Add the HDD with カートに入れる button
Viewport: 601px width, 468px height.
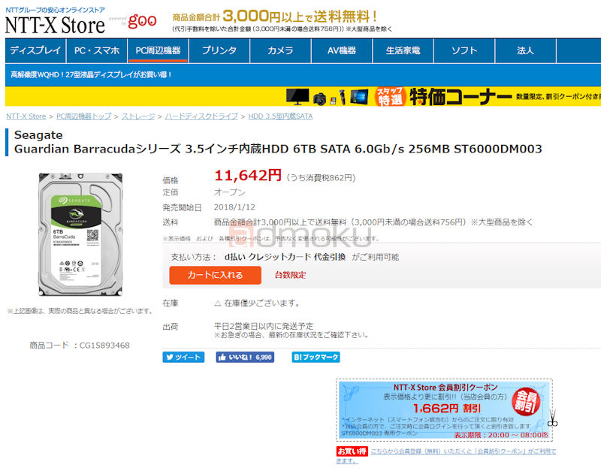coord(215,275)
